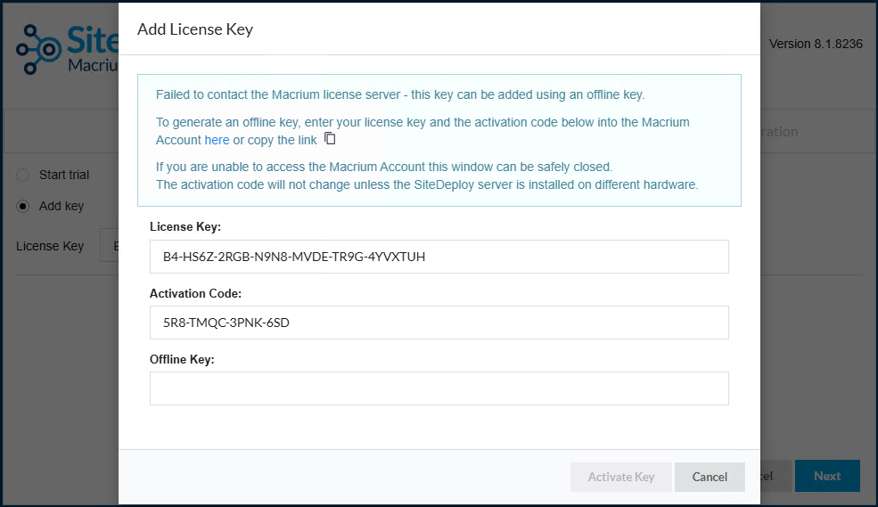This screenshot has height=507, width=878.
Task: Focus the dialog's License Key field
Action: [439, 257]
